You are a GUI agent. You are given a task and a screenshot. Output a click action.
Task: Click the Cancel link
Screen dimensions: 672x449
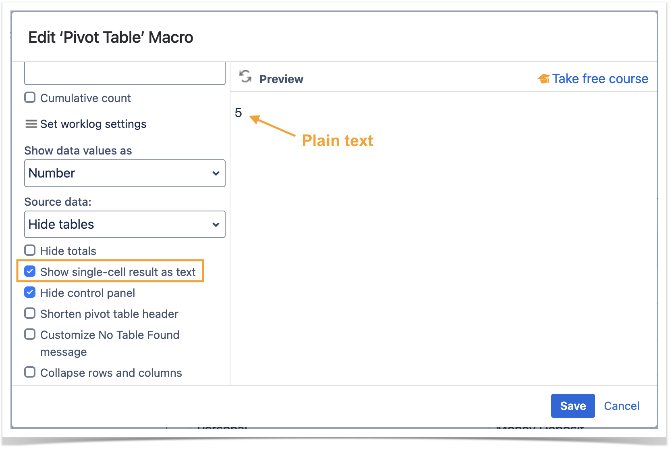pyautogui.click(x=621, y=406)
